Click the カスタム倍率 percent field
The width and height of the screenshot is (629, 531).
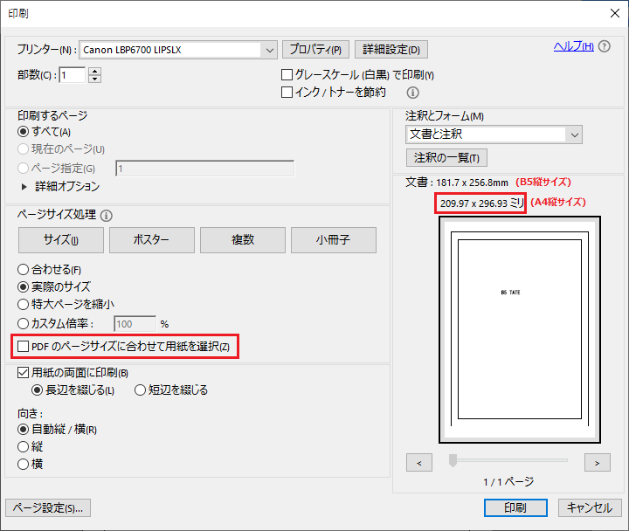pos(135,324)
